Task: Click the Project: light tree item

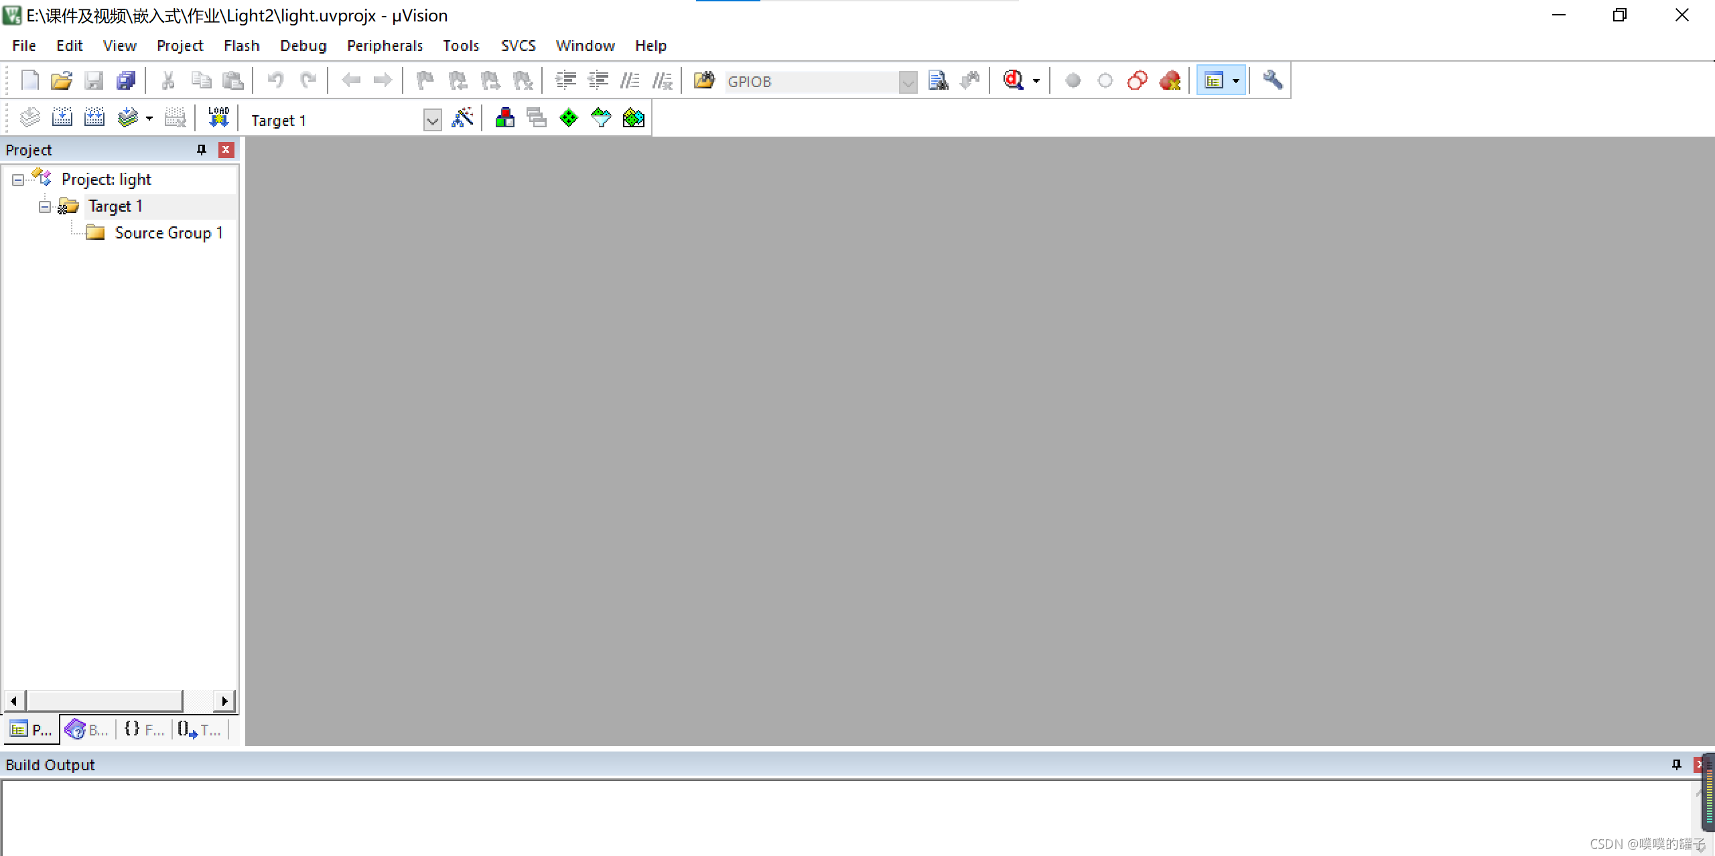Action: pyautogui.click(x=105, y=178)
